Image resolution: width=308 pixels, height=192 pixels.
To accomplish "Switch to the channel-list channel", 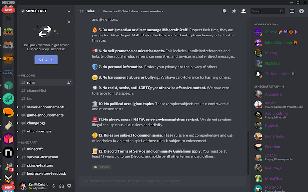I will click(38, 90).
